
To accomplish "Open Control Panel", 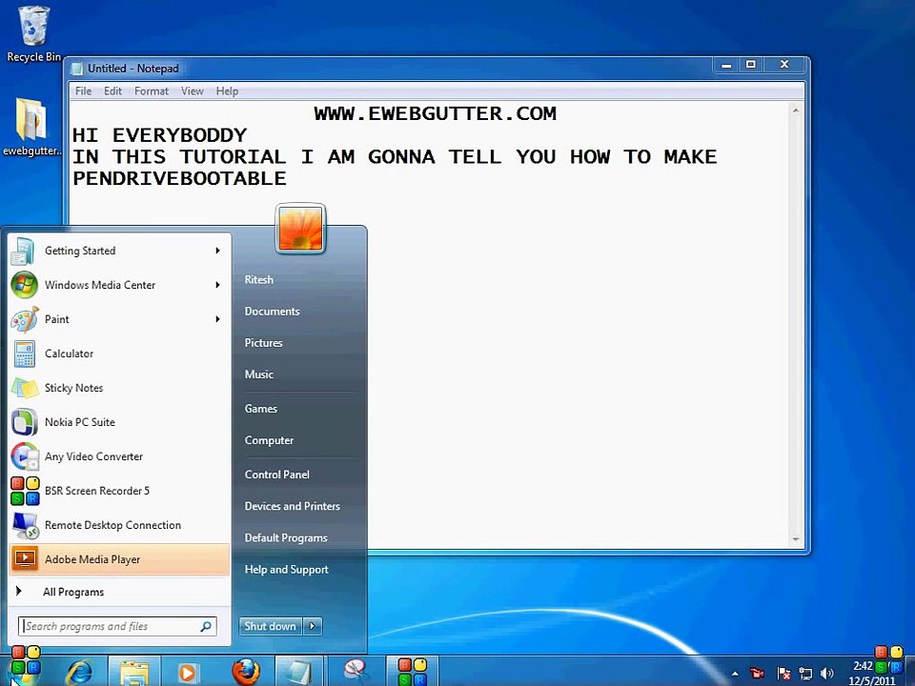I will tap(277, 474).
